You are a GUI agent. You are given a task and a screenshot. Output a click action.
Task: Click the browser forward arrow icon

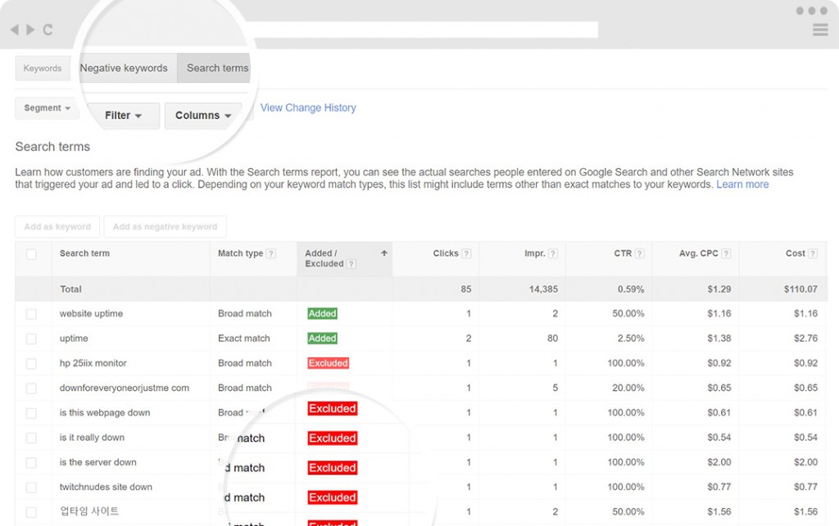[x=31, y=30]
